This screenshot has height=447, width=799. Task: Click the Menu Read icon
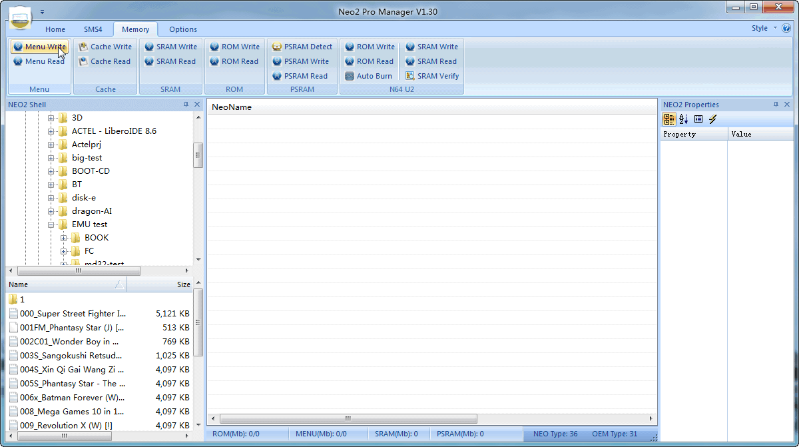pyautogui.click(x=18, y=61)
